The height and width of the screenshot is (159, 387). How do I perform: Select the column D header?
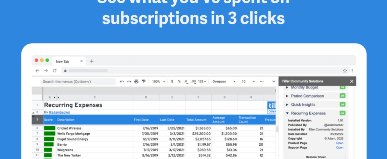[x=146, y=97]
